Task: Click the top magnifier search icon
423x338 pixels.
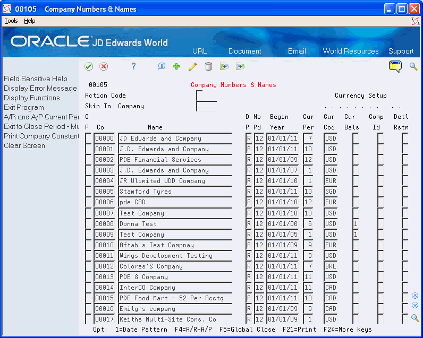Action: point(413,66)
